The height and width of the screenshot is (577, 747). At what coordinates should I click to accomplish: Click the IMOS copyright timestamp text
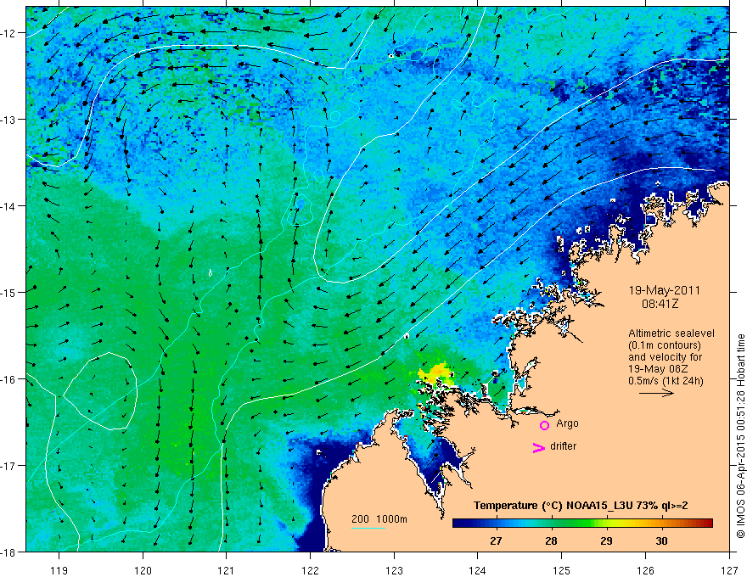(x=740, y=436)
